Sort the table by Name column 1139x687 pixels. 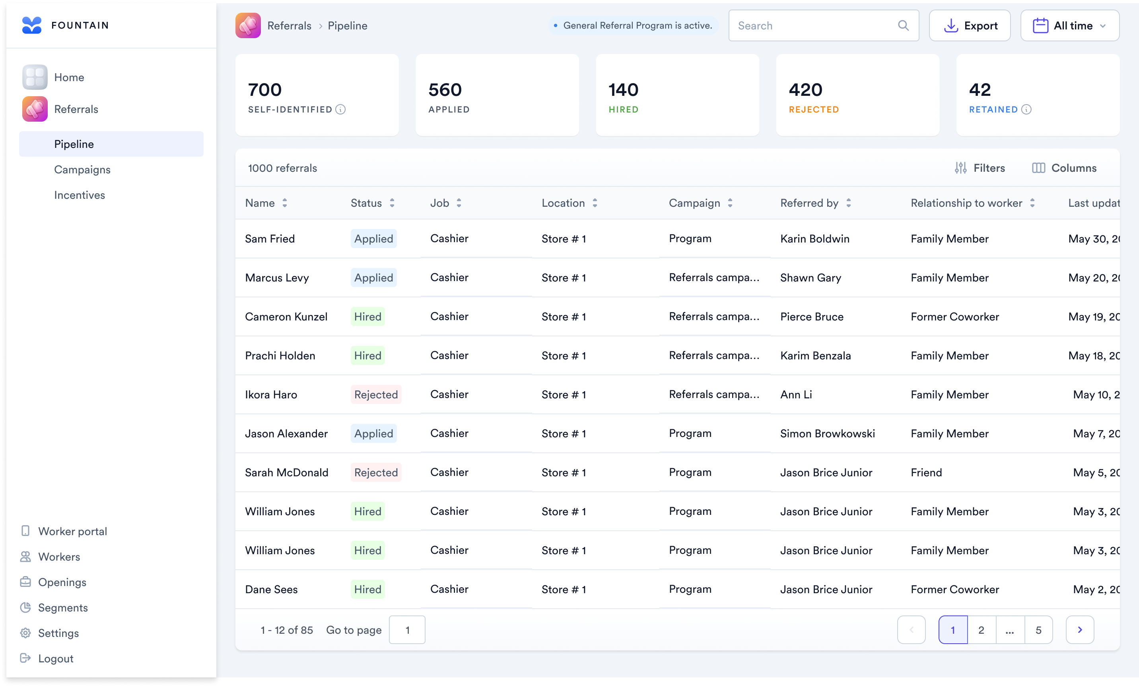[x=285, y=203]
